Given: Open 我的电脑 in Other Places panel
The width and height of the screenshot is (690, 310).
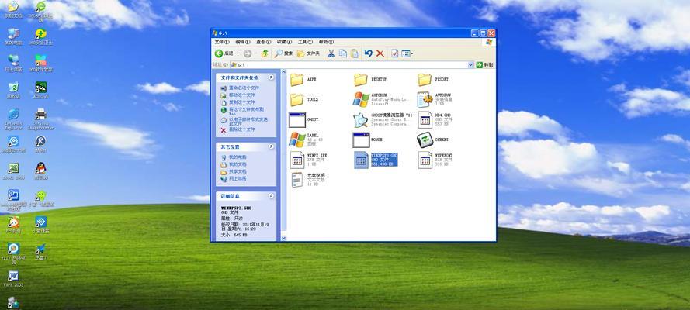Looking at the screenshot, I should click(238, 157).
